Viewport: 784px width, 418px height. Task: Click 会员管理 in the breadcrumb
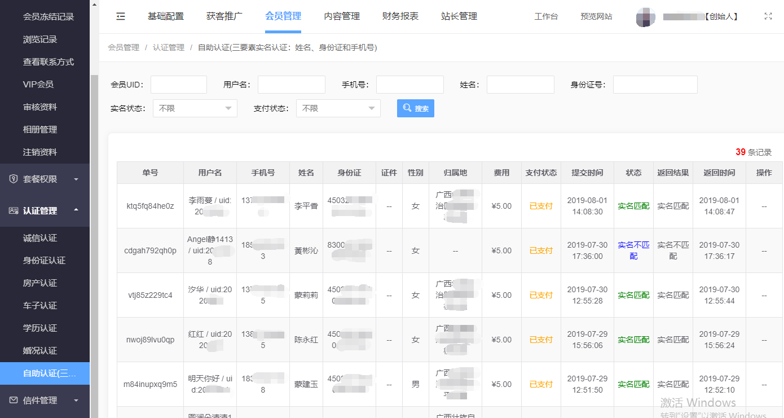124,47
